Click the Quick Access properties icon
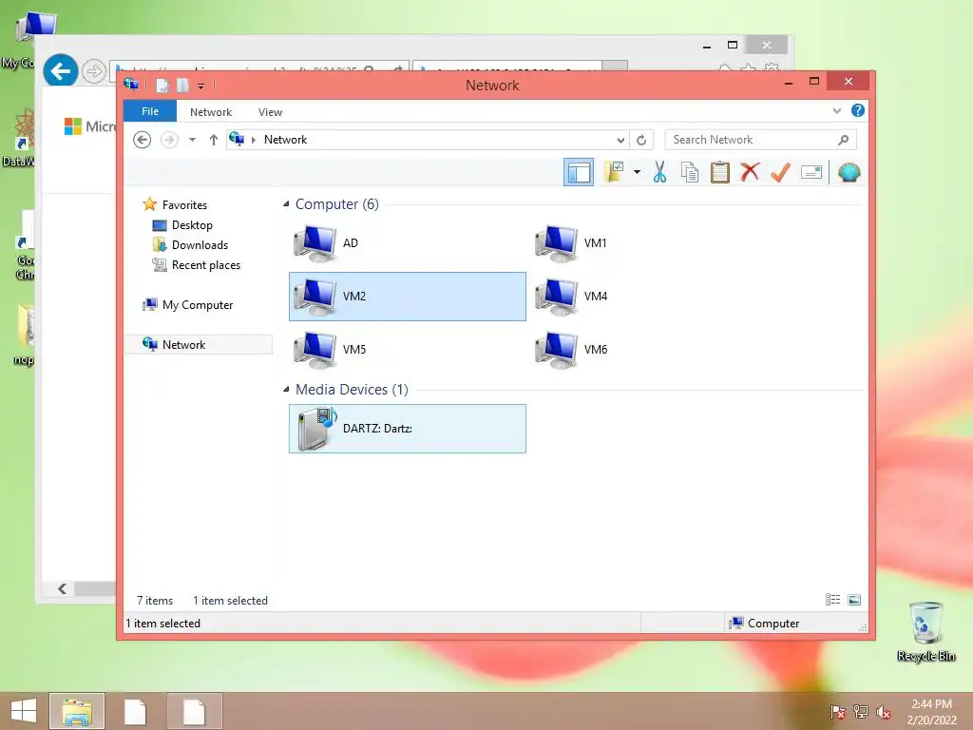 click(x=162, y=85)
